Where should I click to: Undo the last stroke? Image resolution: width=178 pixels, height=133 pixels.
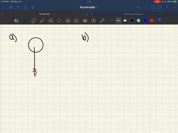pos(138,7)
